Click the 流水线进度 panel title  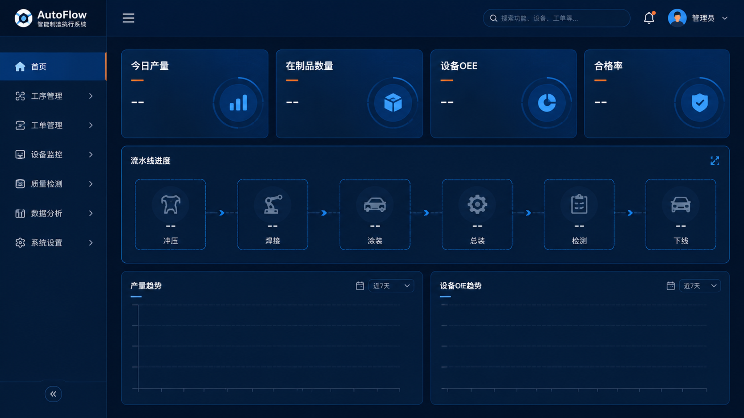150,161
